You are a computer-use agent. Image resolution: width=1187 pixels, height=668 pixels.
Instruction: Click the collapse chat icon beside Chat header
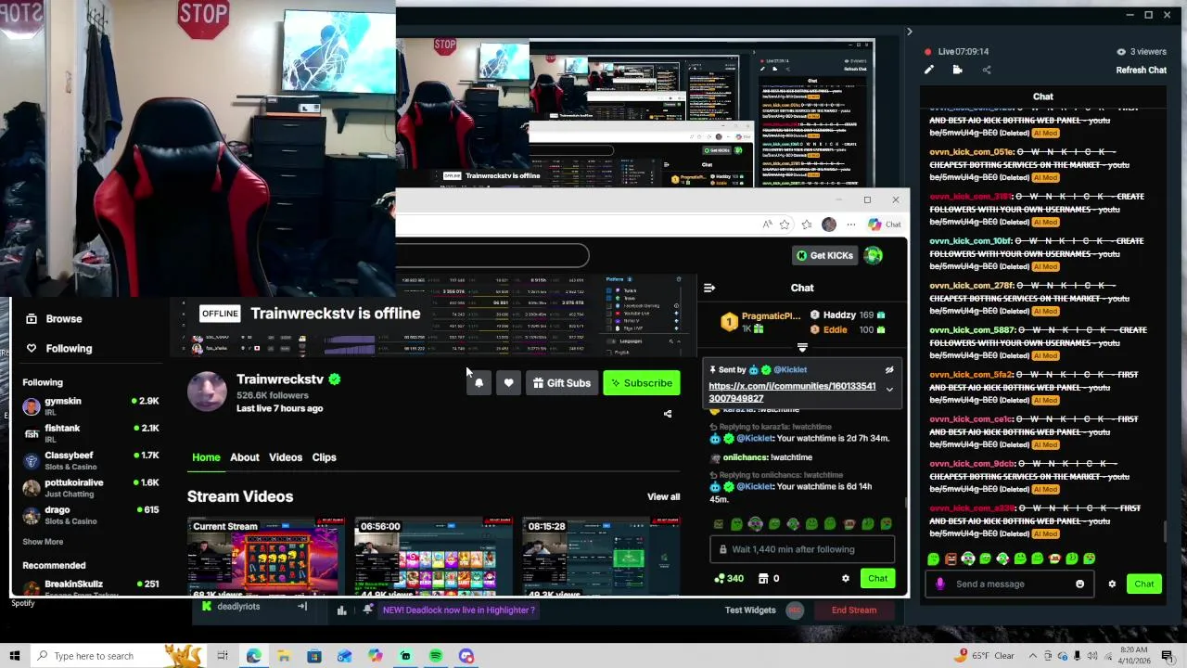(x=709, y=288)
